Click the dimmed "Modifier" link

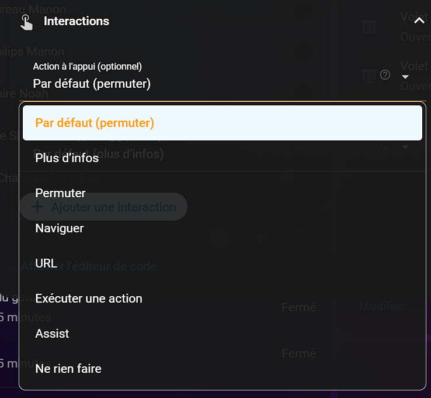(381, 306)
